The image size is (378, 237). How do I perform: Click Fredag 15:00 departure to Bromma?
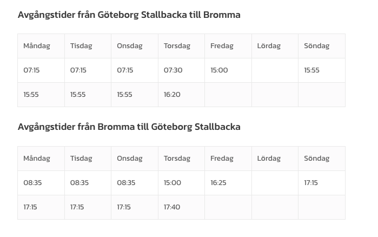(219, 70)
